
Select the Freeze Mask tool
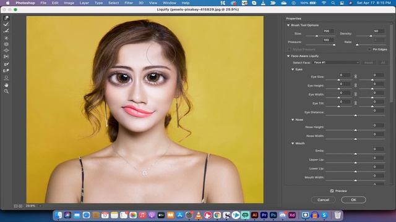pyautogui.click(x=6, y=64)
